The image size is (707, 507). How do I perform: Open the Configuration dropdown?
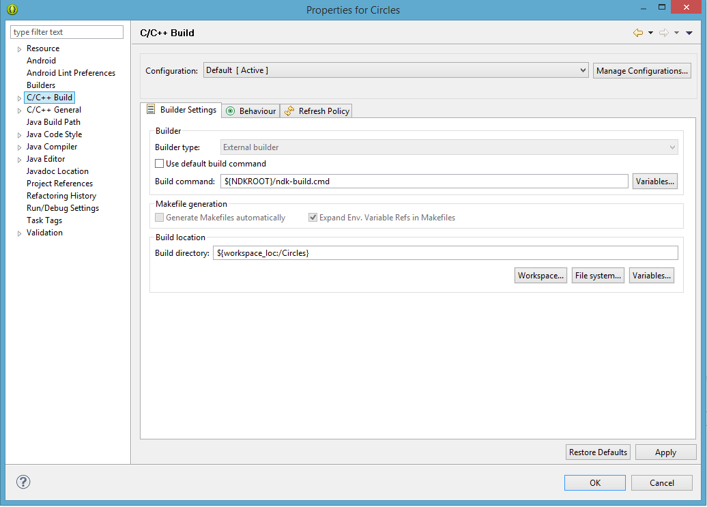click(x=396, y=70)
